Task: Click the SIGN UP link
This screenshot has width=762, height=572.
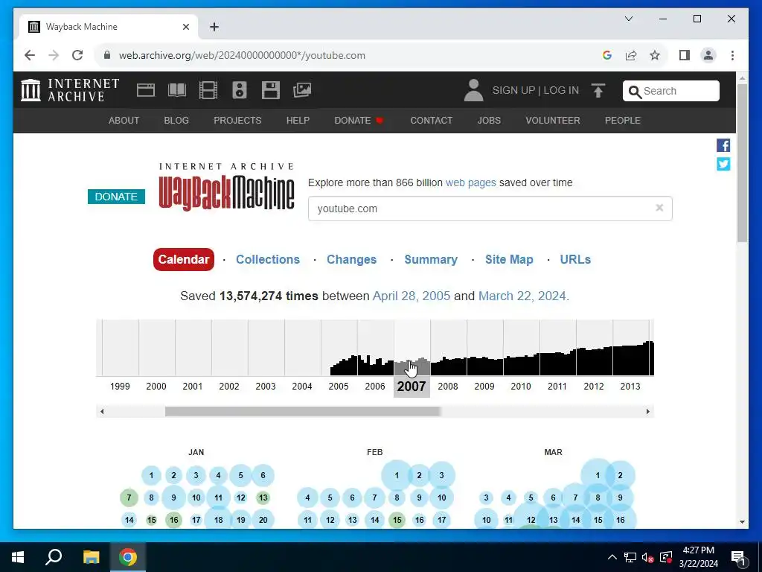Action: click(x=513, y=90)
